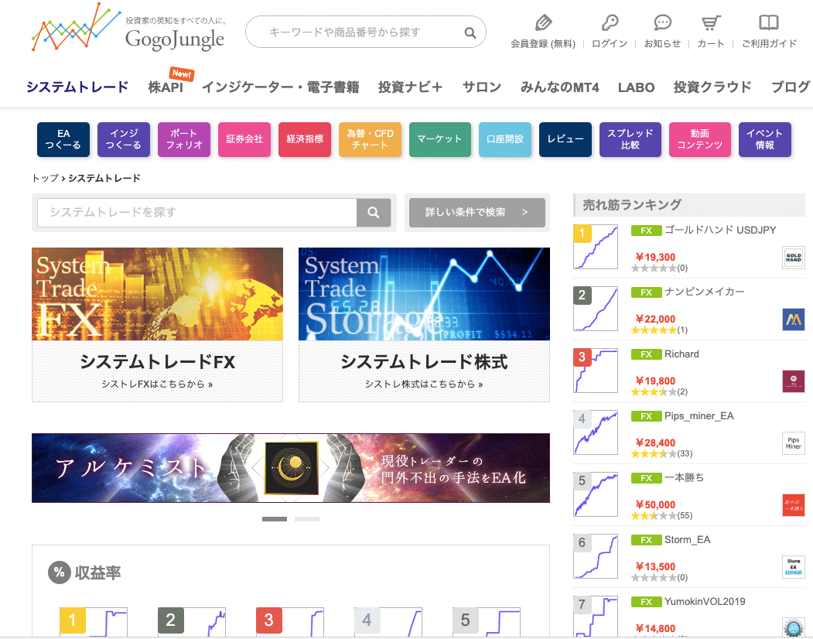813x639 pixels.
Task: Click the Richard seller maroon icon
Action: 794,381
